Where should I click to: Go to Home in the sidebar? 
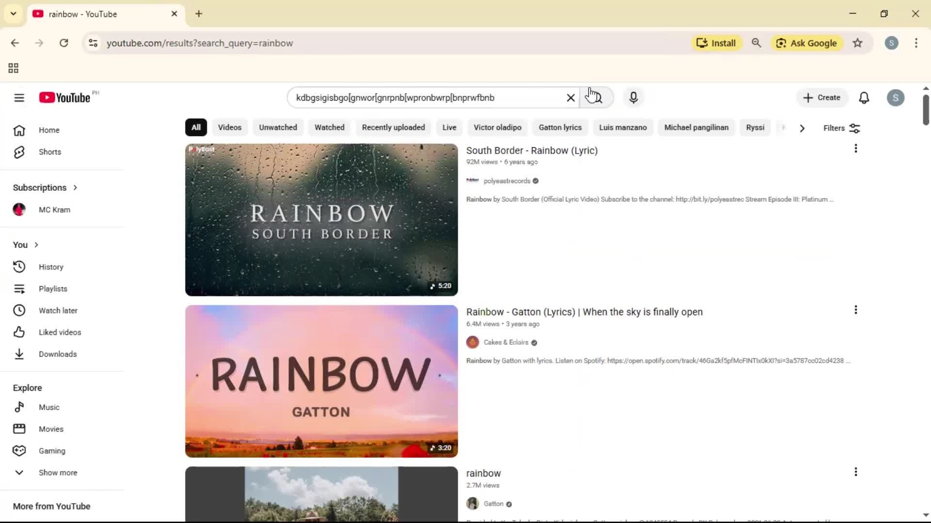[48, 130]
